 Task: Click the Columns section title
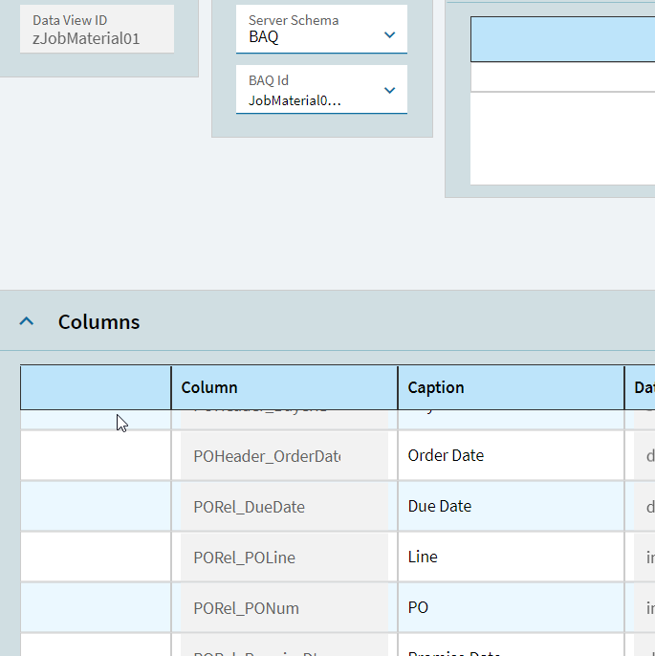click(98, 321)
